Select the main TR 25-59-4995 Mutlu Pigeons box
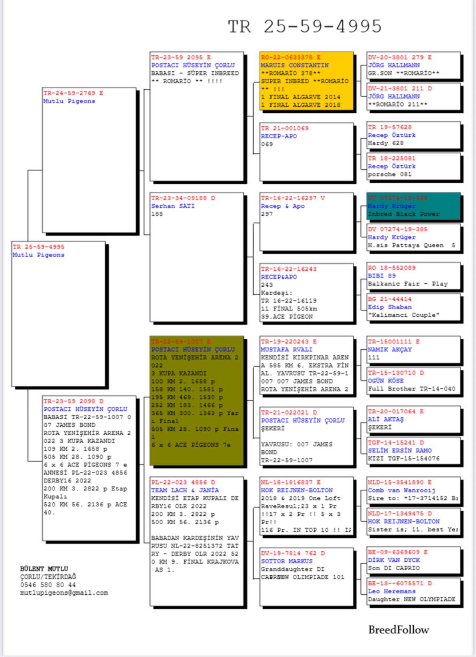The height and width of the screenshot is (657, 476). pos(59,313)
